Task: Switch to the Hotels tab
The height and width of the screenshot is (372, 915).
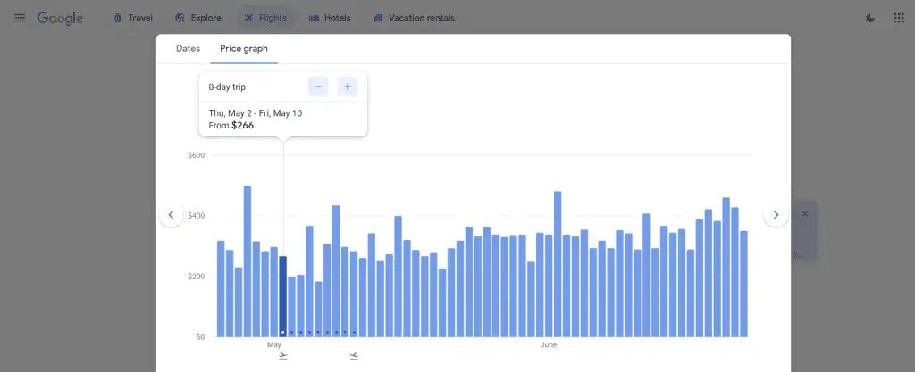Action: (330, 18)
